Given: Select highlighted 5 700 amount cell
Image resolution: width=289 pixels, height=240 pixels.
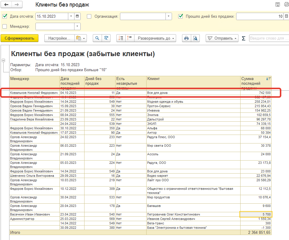Looking at the screenshot, I should pos(256,214).
